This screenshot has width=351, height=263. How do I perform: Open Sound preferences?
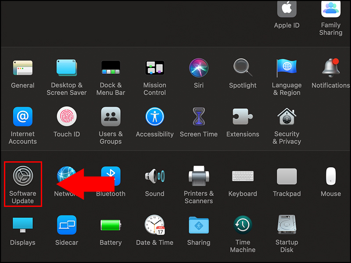[154, 175]
